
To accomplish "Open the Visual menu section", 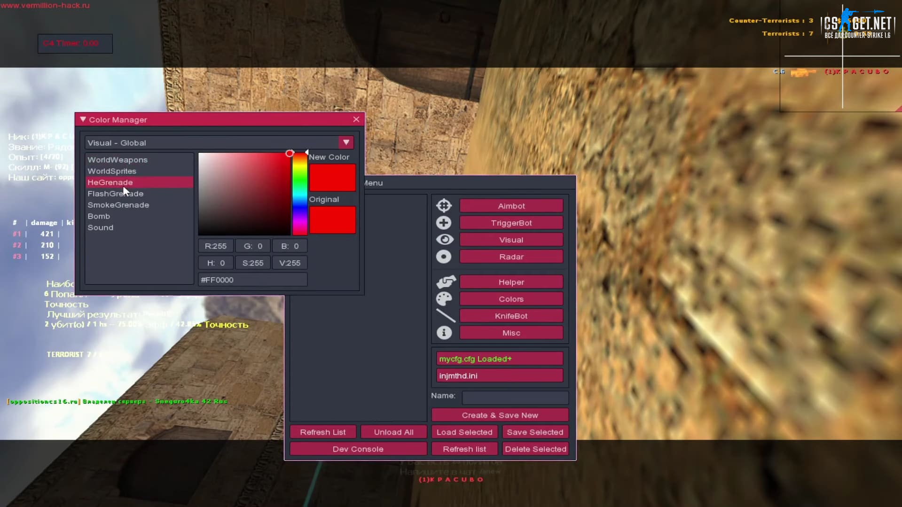I will pyautogui.click(x=511, y=240).
